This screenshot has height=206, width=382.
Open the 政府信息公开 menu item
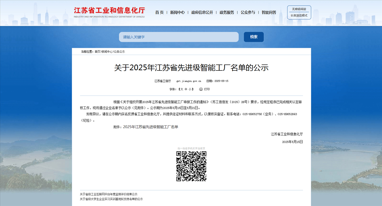[x=202, y=12]
